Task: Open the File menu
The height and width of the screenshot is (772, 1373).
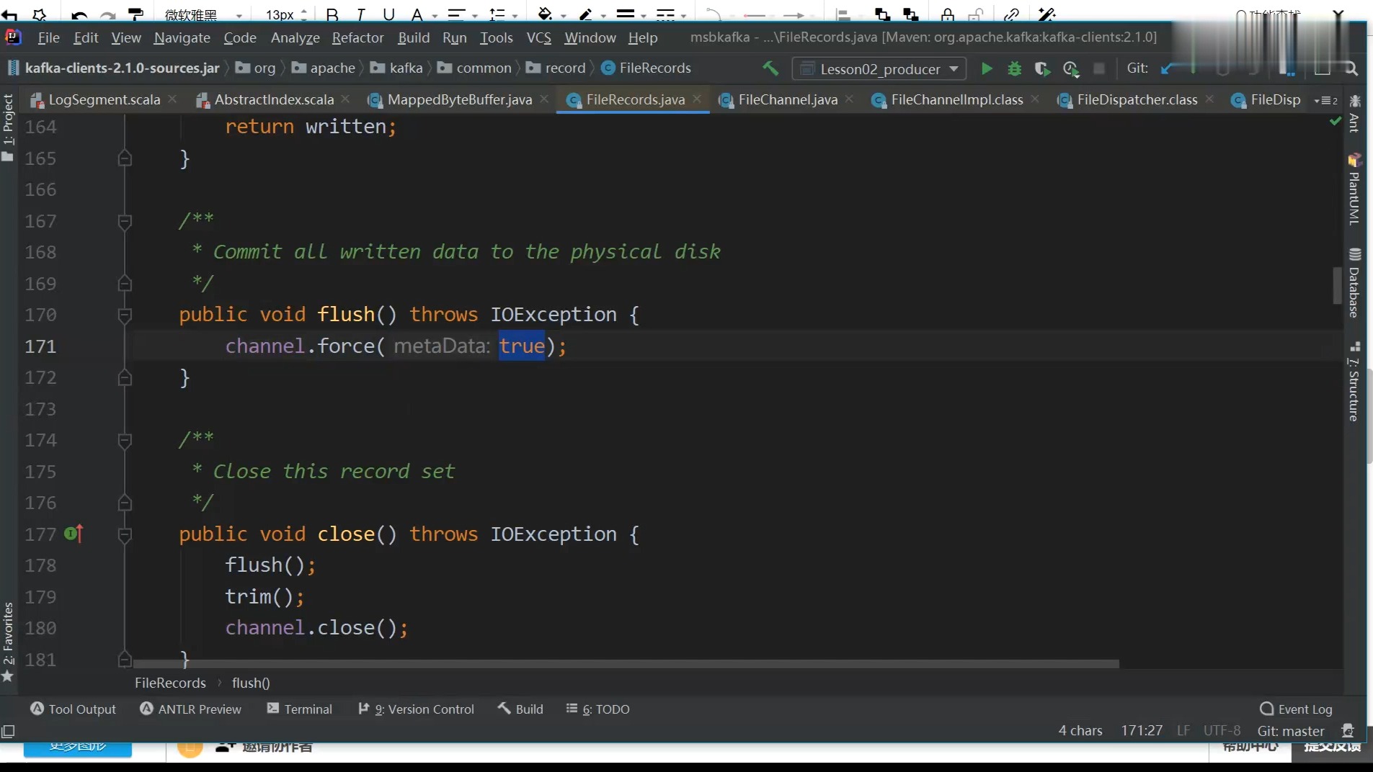Action: (48, 37)
